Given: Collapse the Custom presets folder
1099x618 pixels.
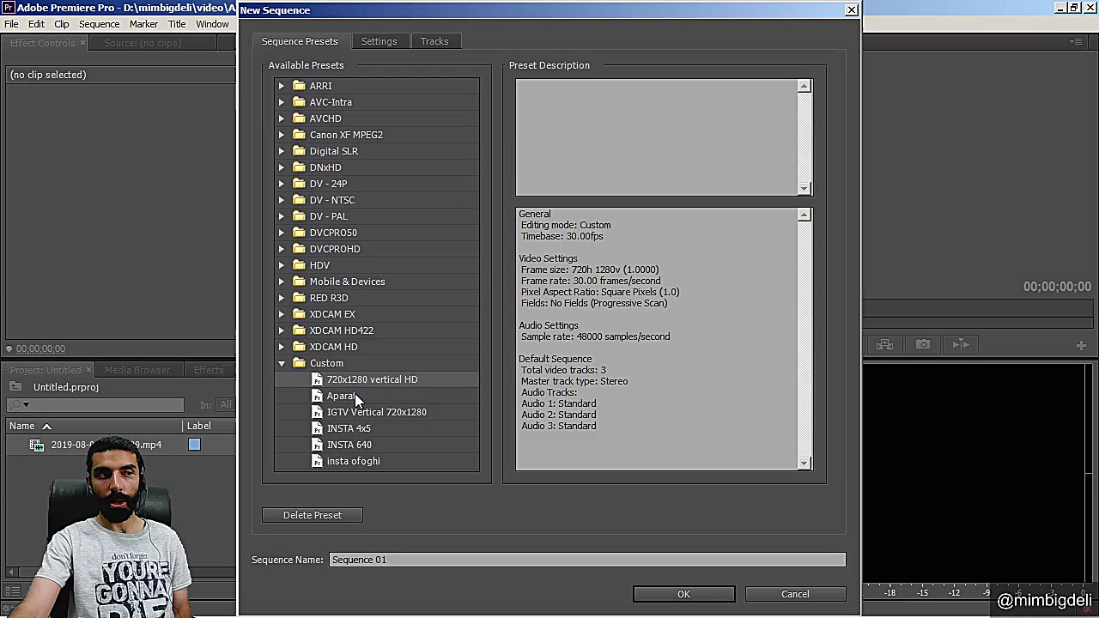Looking at the screenshot, I should pyautogui.click(x=281, y=363).
